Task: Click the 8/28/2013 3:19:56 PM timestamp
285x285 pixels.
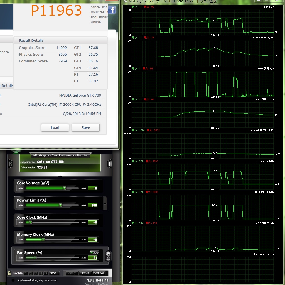Action: 82,114
